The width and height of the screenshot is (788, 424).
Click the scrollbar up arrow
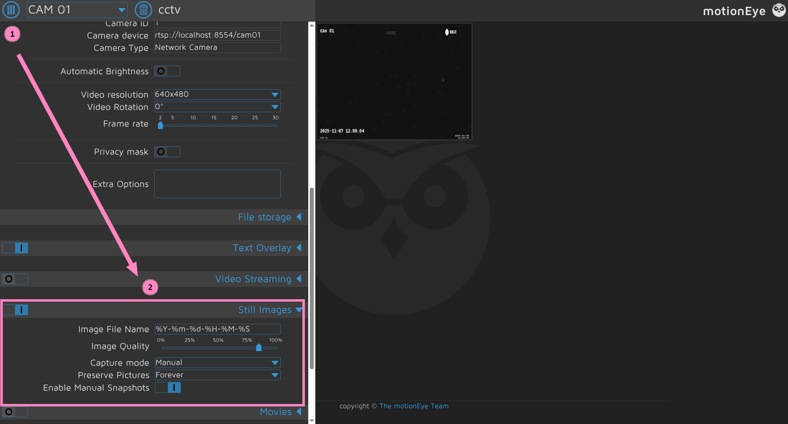(312, 25)
